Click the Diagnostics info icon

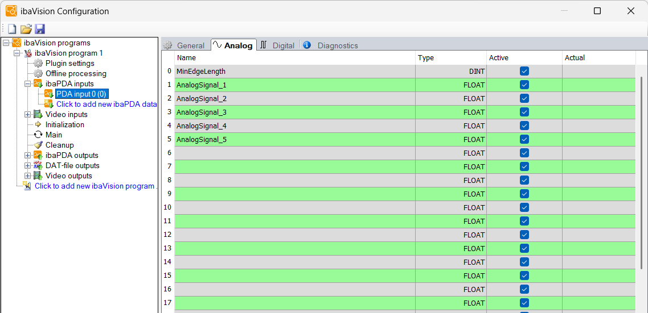coord(307,45)
